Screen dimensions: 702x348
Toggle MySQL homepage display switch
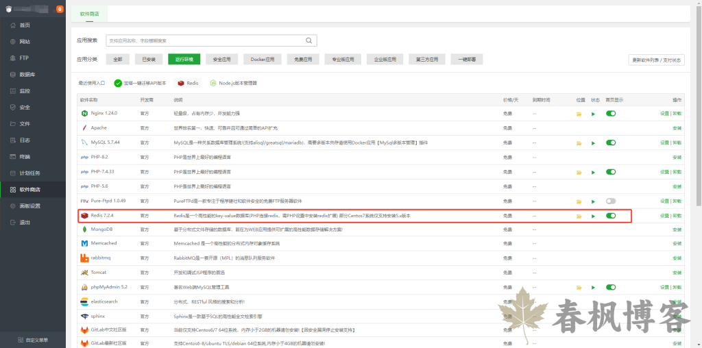(611, 142)
